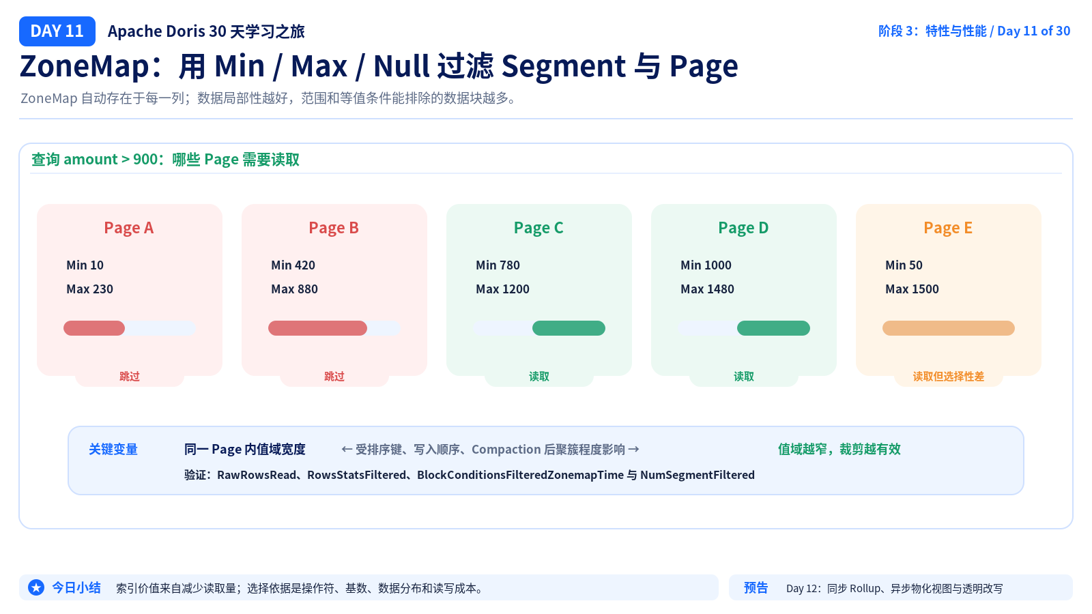Click the Page C green range bar
This screenshot has width=1092, height=614.
pos(569,328)
